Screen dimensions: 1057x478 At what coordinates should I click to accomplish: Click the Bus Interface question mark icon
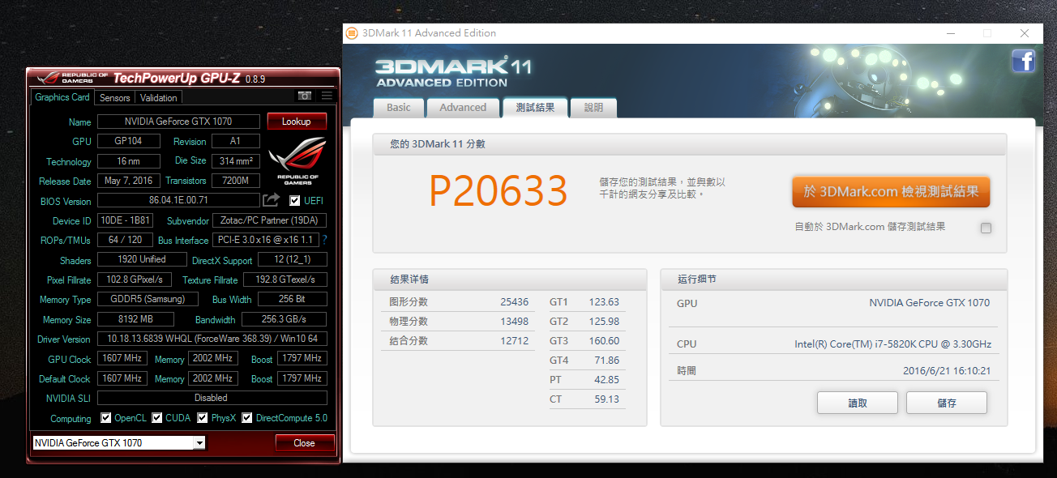(x=324, y=240)
